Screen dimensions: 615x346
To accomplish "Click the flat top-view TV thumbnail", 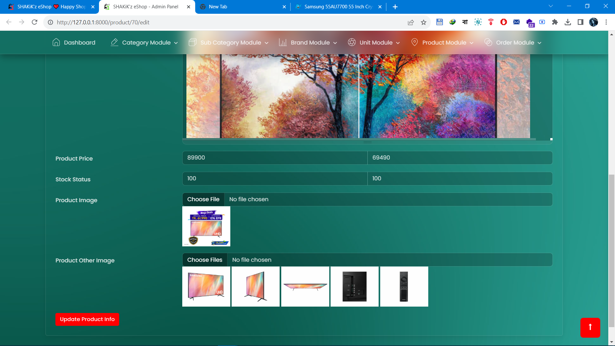I will [305, 286].
